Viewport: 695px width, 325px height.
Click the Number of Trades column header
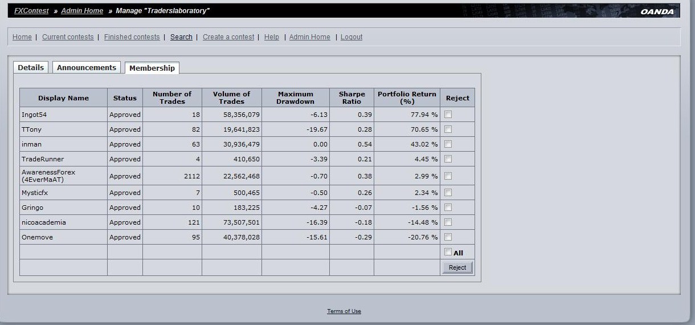tap(172, 97)
